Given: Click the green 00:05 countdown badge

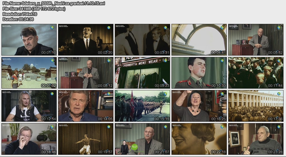Looking at the screenshot, I should tap(135, 146).
